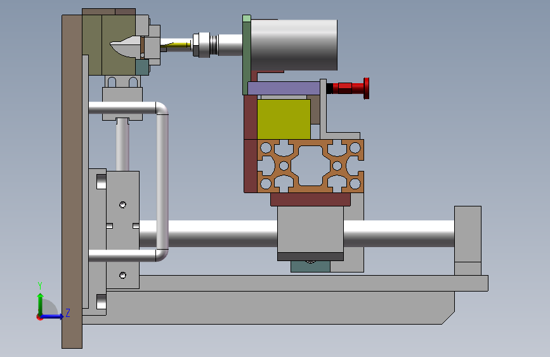
Task: Select the yellow-green rectangular block
Action: 284,119
